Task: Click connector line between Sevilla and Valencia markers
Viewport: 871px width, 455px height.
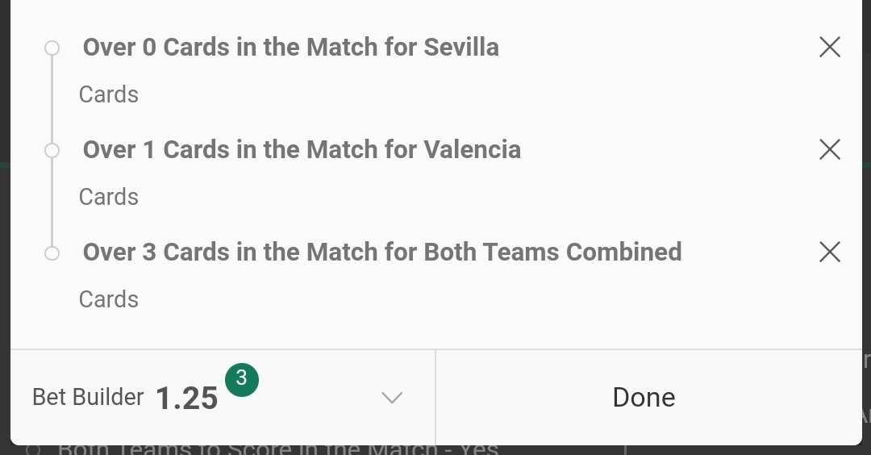Action: [52, 99]
